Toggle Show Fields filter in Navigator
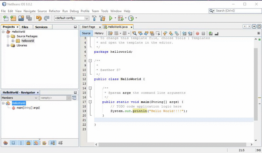 (13, 143)
